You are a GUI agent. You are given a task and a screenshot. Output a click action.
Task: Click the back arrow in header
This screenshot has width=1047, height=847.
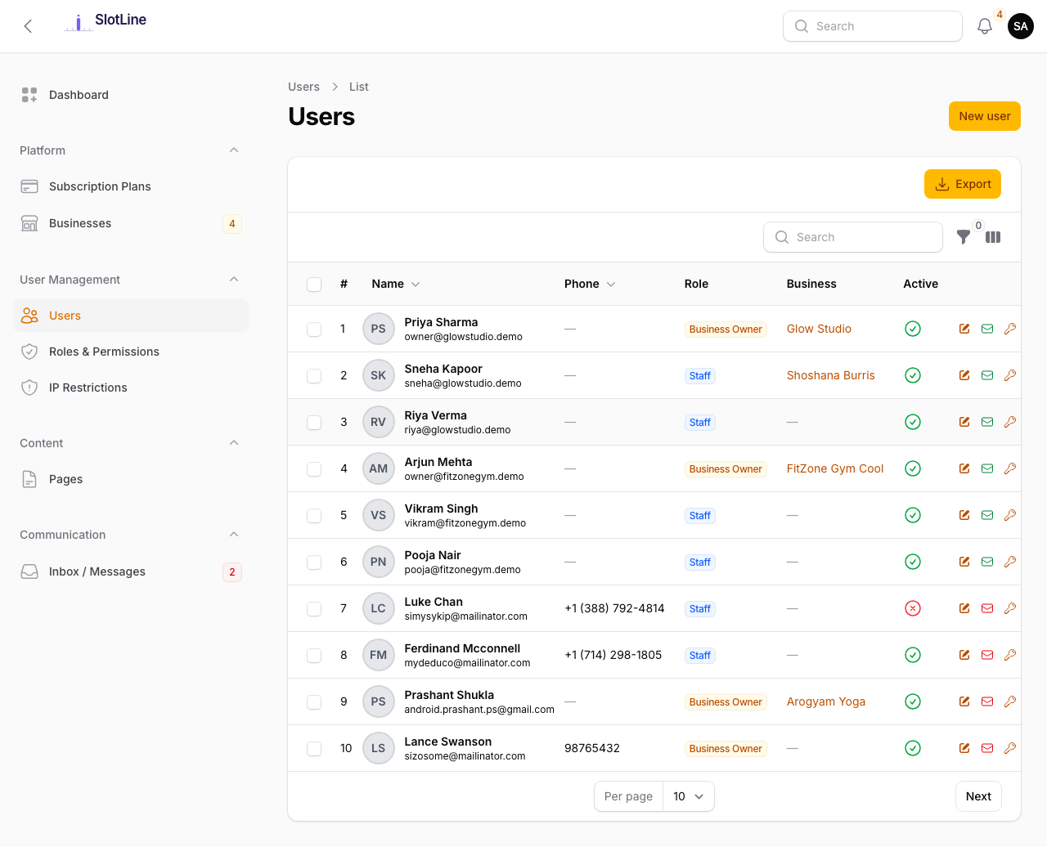28,26
